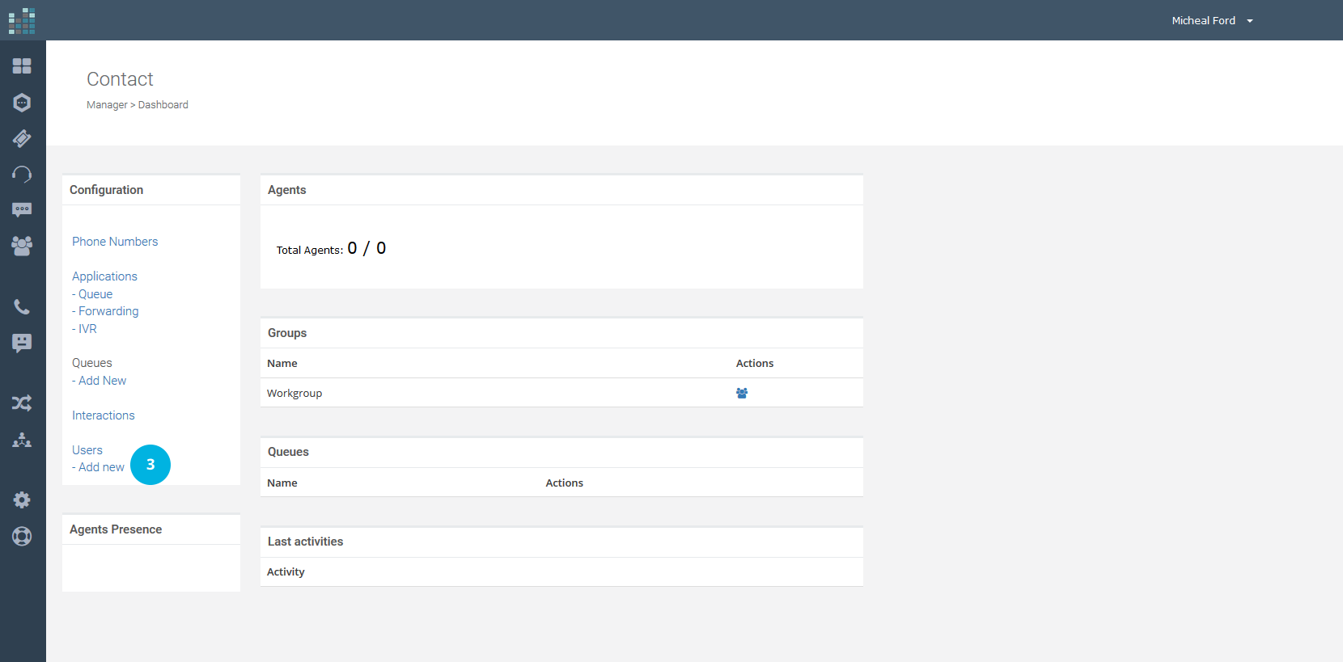Open the organization hierarchy icon in sidebar
The image size is (1343, 662).
point(22,440)
